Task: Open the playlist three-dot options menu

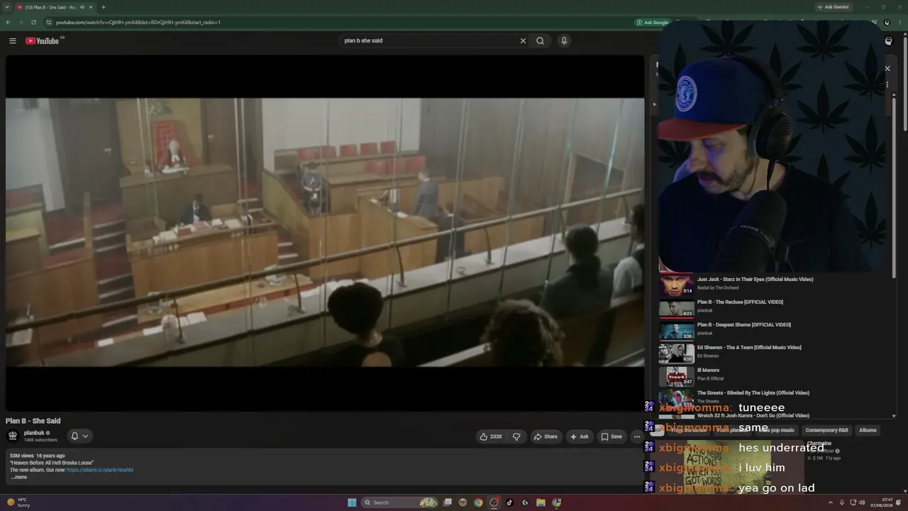Action: (x=887, y=84)
